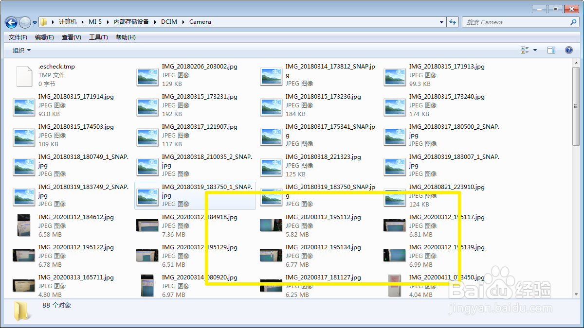Screen dimensions: 584x328
Task: Open the 工具(T) menu
Action: click(x=98, y=37)
